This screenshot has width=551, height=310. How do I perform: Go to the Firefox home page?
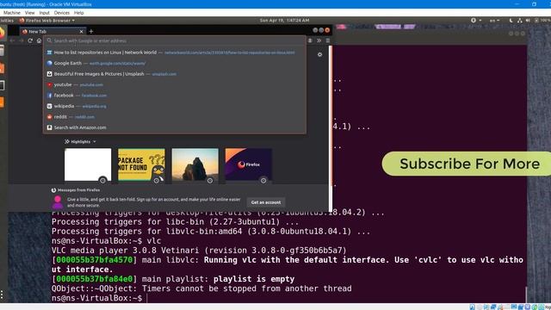(39, 40)
